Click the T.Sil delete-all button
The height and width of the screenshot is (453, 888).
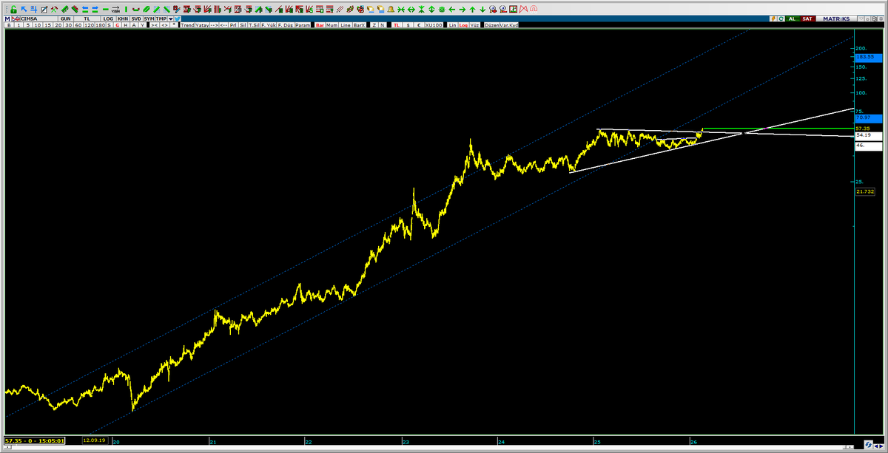pyautogui.click(x=254, y=24)
